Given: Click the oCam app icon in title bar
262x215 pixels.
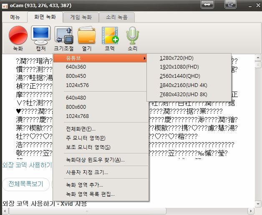Looking at the screenshot, I should click(5, 6).
